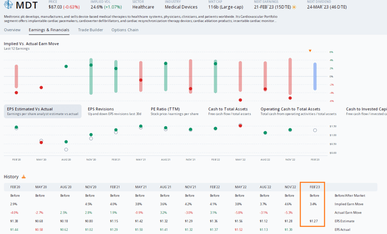Screen dimensions: 387x234
Task: Click the MDT company logo icon
Action: pos(8,4)
